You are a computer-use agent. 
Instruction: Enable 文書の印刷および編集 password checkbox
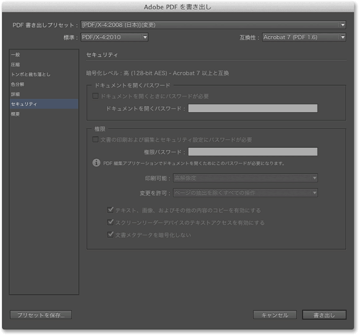[x=96, y=139]
